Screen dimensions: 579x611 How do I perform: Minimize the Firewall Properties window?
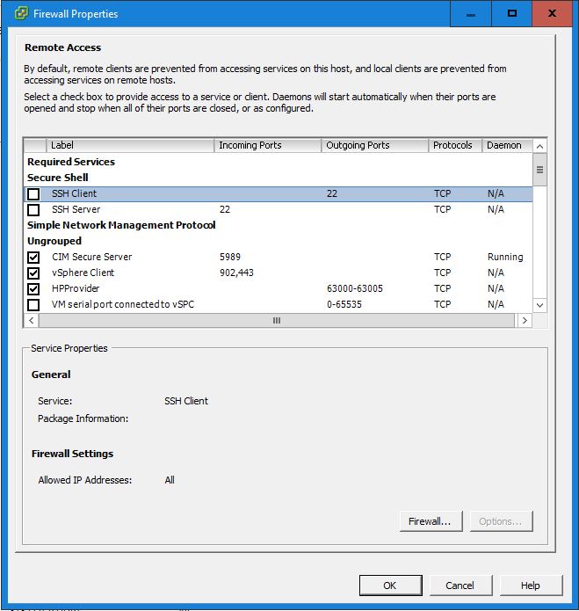[471, 14]
